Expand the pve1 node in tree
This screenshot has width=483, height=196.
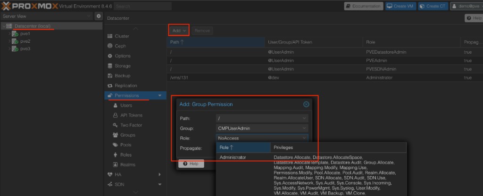point(9,34)
